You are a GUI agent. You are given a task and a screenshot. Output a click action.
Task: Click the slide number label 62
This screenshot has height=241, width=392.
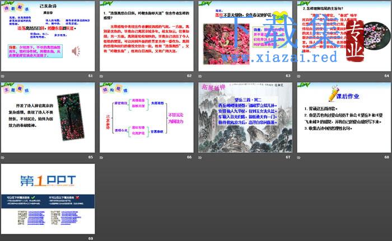click(189, 75)
